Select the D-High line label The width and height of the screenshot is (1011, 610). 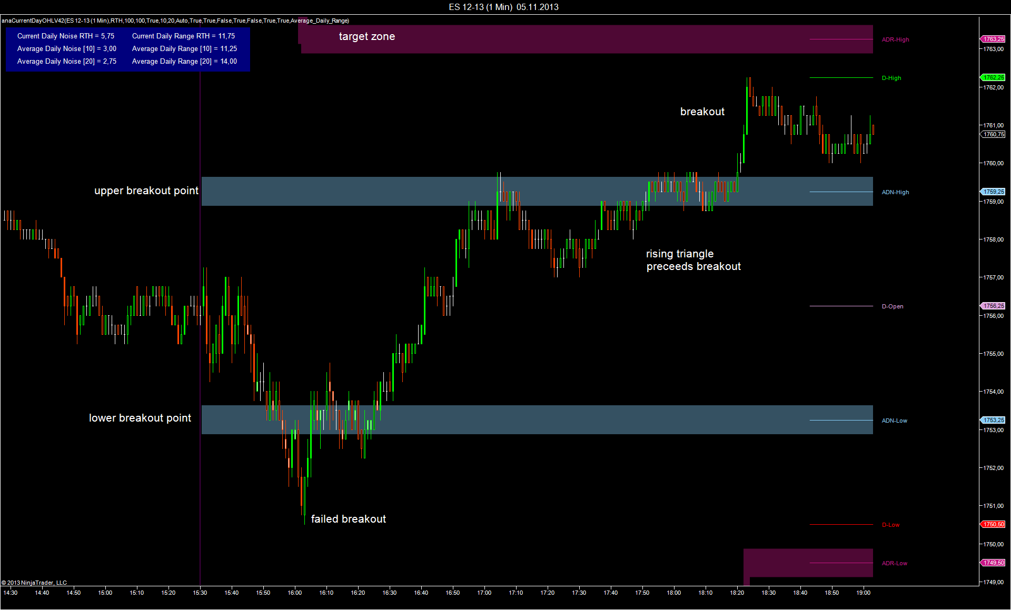891,78
